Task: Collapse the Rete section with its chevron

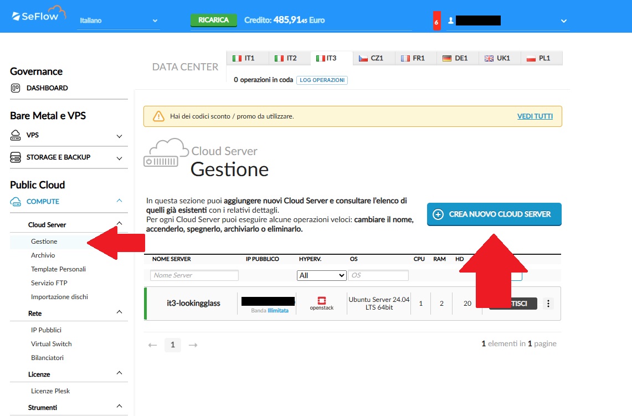Action: 119,311
